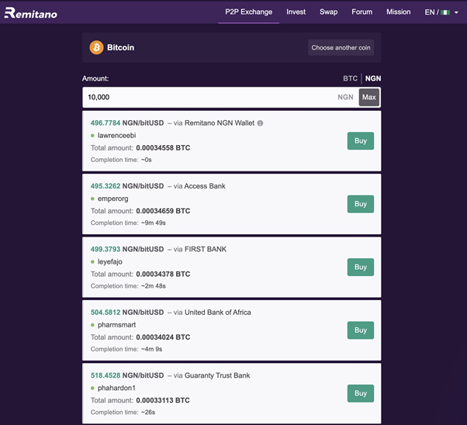Click total amount 0.00034378 BTC
This screenshot has height=425, width=467.
(x=163, y=275)
